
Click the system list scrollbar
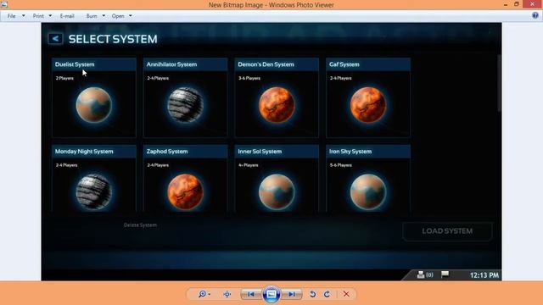coord(499,83)
